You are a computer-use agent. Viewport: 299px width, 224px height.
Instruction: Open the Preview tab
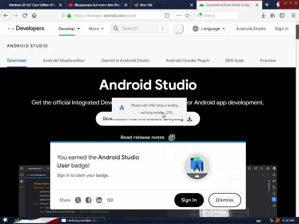pos(268,60)
